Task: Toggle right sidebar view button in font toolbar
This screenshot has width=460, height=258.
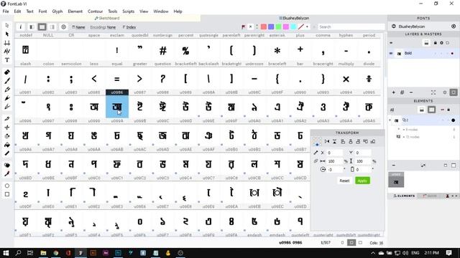Action: pos(52,27)
